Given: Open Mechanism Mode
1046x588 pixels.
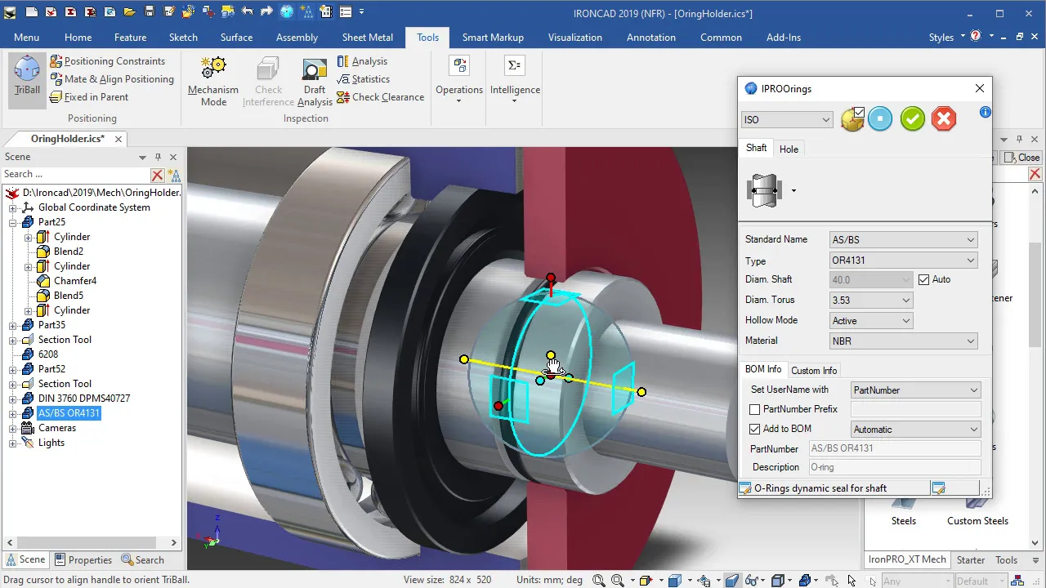Looking at the screenshot, I should point(213,82).
